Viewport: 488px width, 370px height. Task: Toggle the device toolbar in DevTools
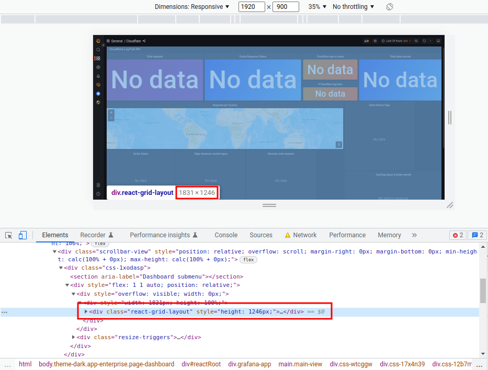[x=22, y=235]
